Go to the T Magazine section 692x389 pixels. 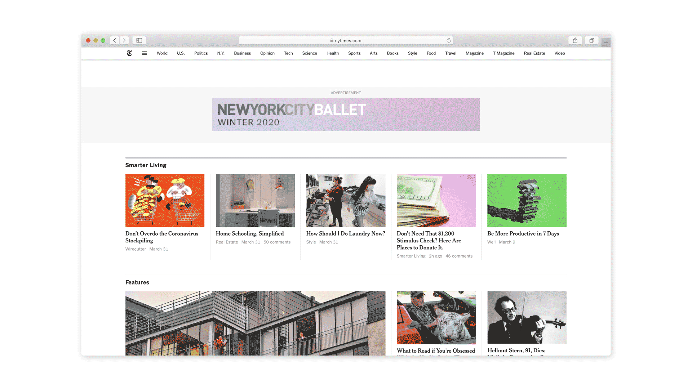[504, 53]
